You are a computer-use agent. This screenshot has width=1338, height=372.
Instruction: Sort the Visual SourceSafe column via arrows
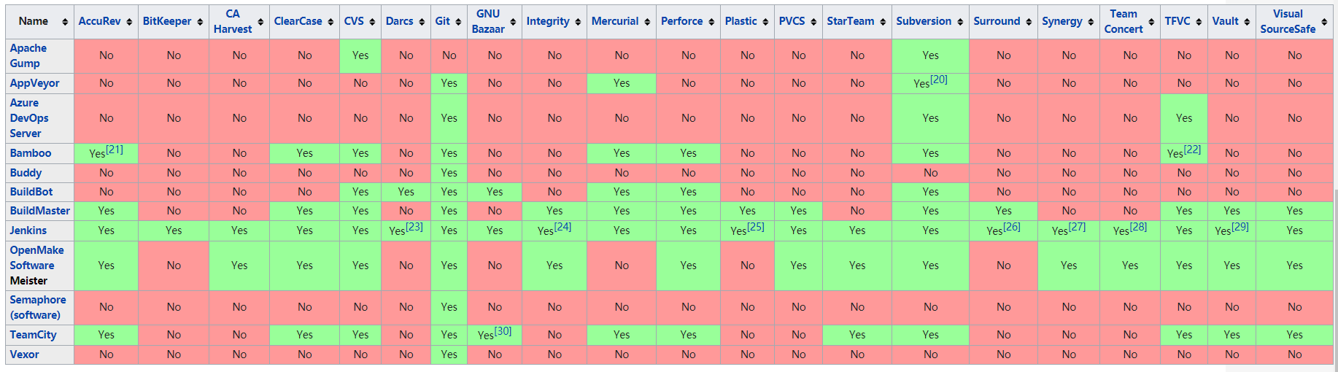click(1324, 22)
